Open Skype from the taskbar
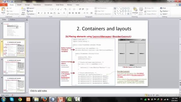 tap(12, 99)
